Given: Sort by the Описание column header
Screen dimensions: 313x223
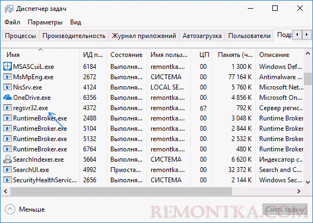Looking at the screenshot, I should pyautogui.click(x=279, y=55).
